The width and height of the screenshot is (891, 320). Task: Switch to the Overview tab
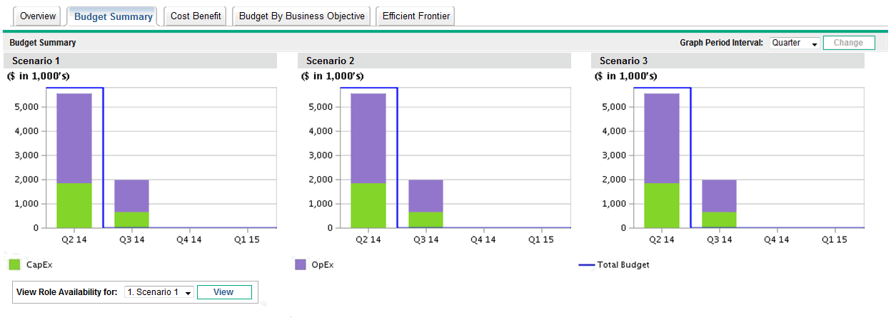tap(38, 16)
